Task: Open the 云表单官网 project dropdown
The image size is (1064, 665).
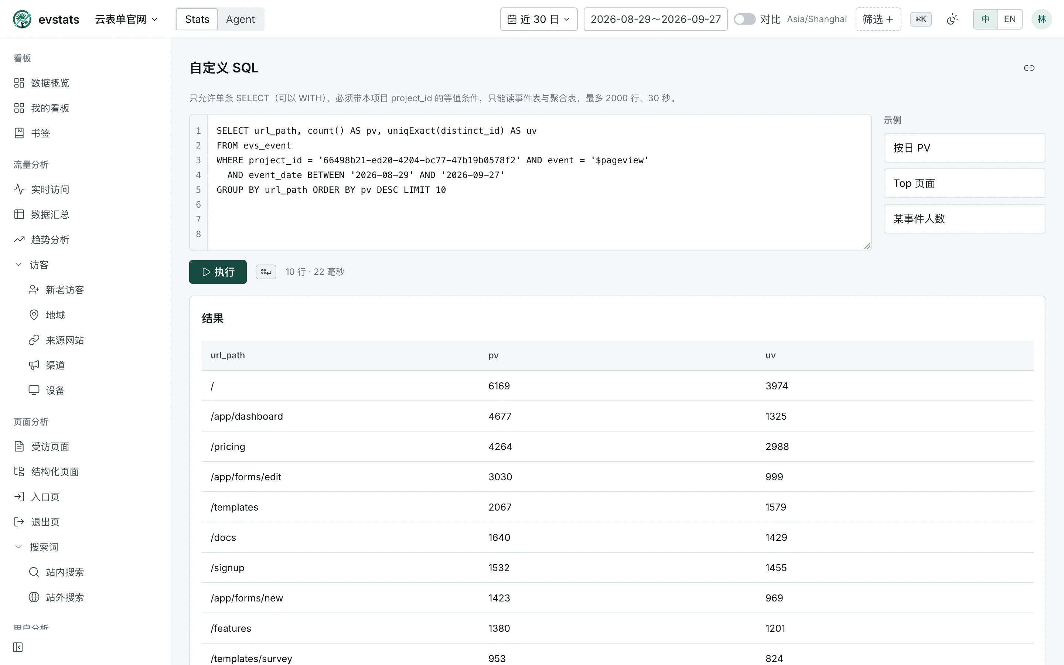Action: click(x=126, y=19)
